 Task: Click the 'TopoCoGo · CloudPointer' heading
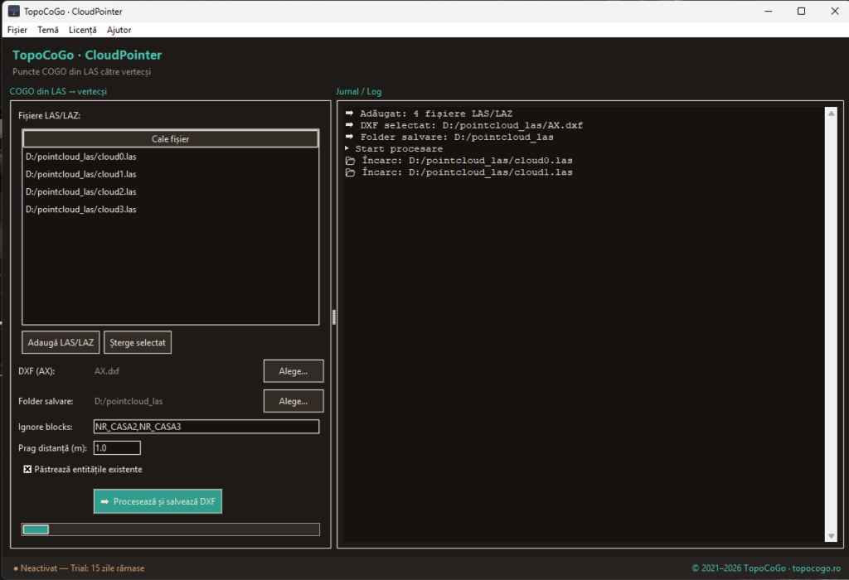pos(87,56)
